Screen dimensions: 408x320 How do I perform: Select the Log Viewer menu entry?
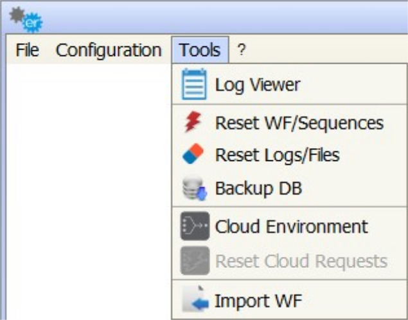(257, 84)
